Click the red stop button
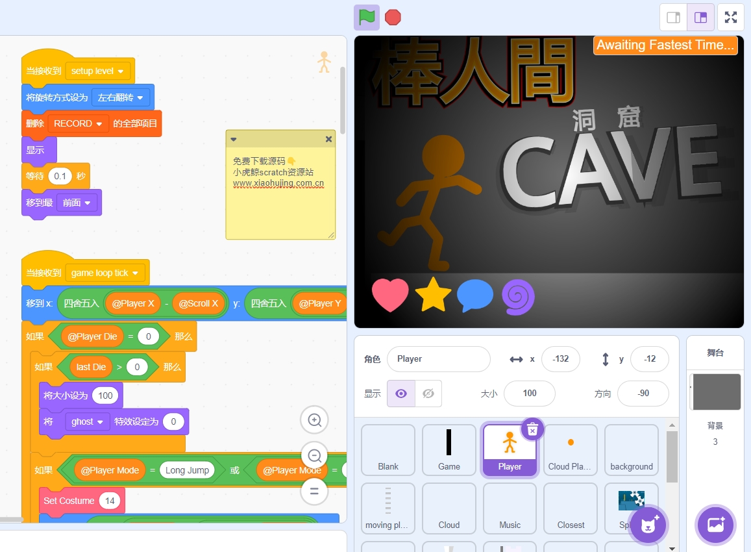Screen dimensions: 751x552 coord(393,18)
